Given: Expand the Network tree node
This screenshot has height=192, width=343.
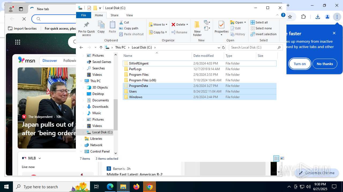Looking at the screenshot, I should click(81, 145).
